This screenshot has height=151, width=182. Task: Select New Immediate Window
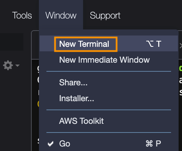pyautogui.click(x=104, y=60)
